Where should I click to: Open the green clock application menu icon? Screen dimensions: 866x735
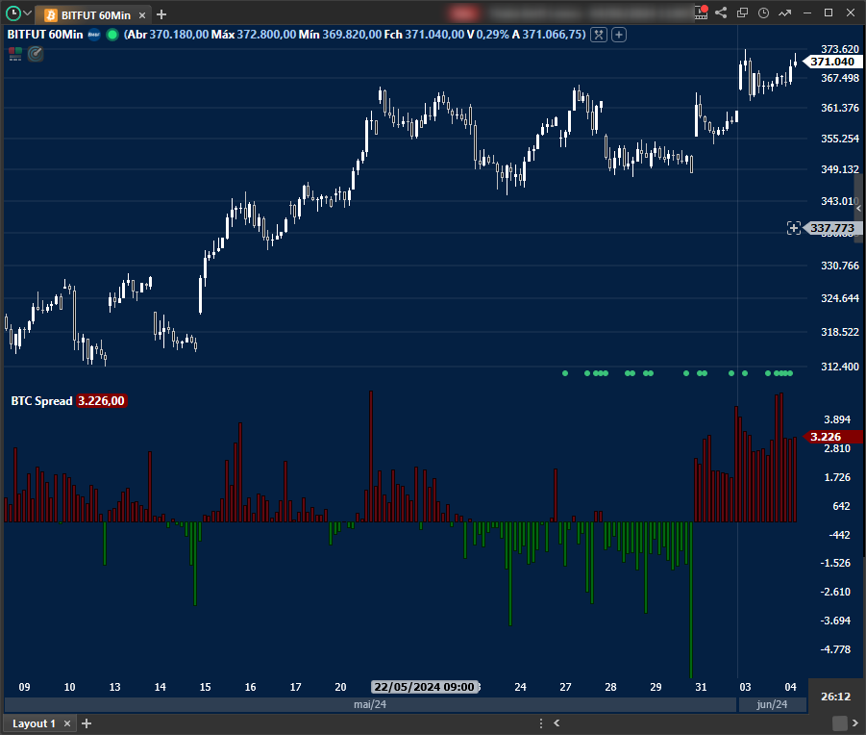[x=12, y=13]
